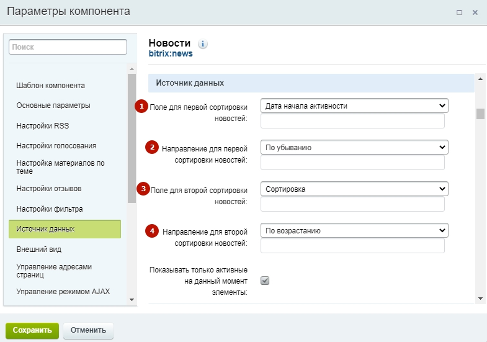Viewport: 487px width, 342px height.
Task: Click the red number 2 marker
Action: 151,147
